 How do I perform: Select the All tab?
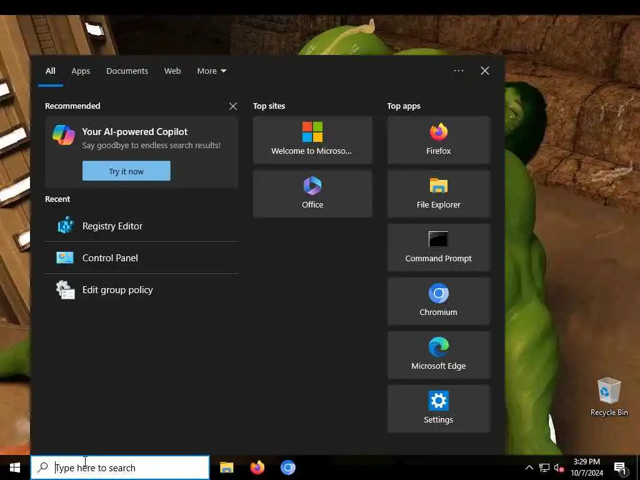coord(50,71)
